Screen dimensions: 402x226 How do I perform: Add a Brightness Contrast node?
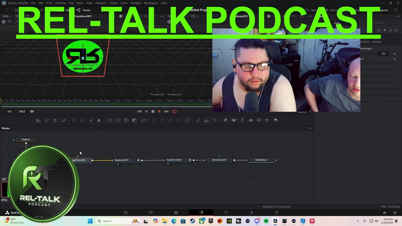[91, 120]
